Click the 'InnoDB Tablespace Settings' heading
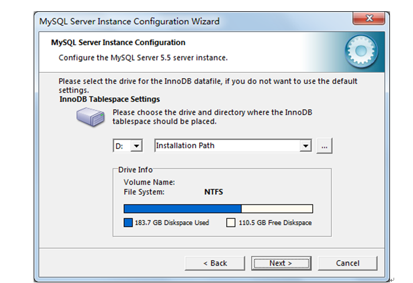 point(110,99)
